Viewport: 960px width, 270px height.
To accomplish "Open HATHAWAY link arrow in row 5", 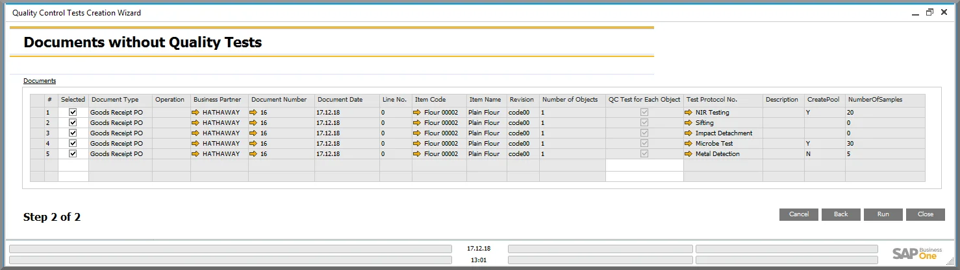I will click(x=196, y=153).
